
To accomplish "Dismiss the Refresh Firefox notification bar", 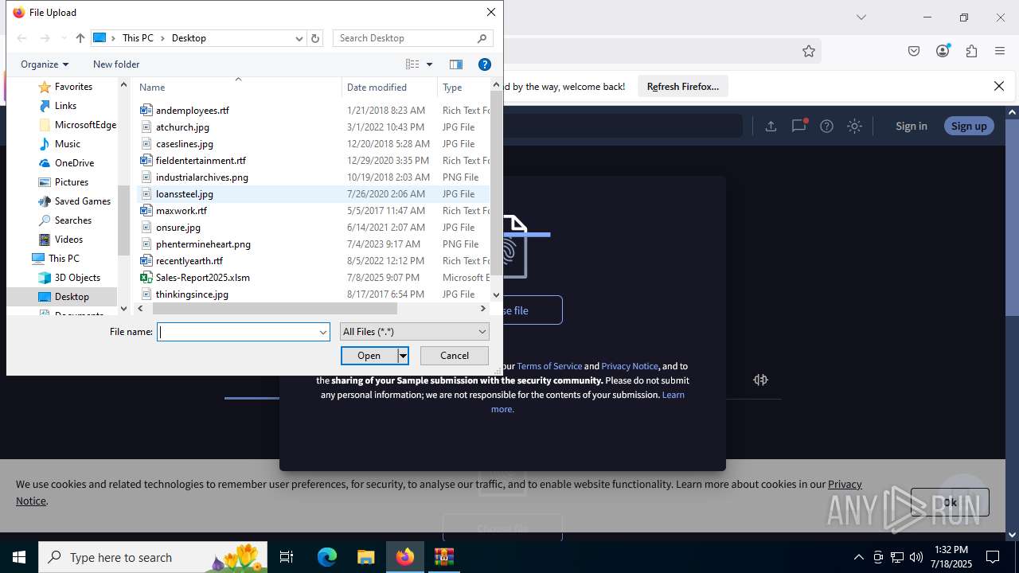I will pos(999,86).
